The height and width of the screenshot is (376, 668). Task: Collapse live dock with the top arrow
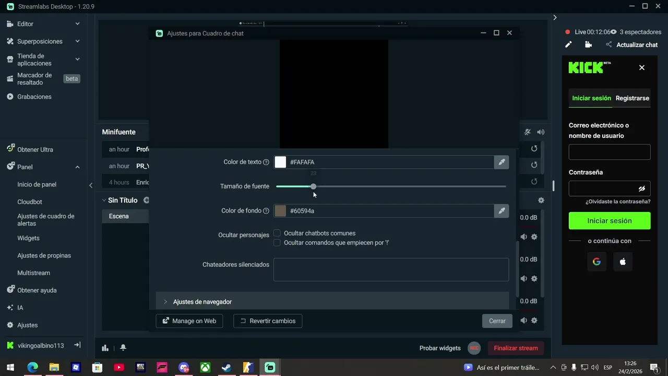pyautogui.click(x=555, y=17)
